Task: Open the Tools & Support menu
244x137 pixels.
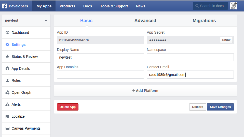Action: click(x=114, y=6)
